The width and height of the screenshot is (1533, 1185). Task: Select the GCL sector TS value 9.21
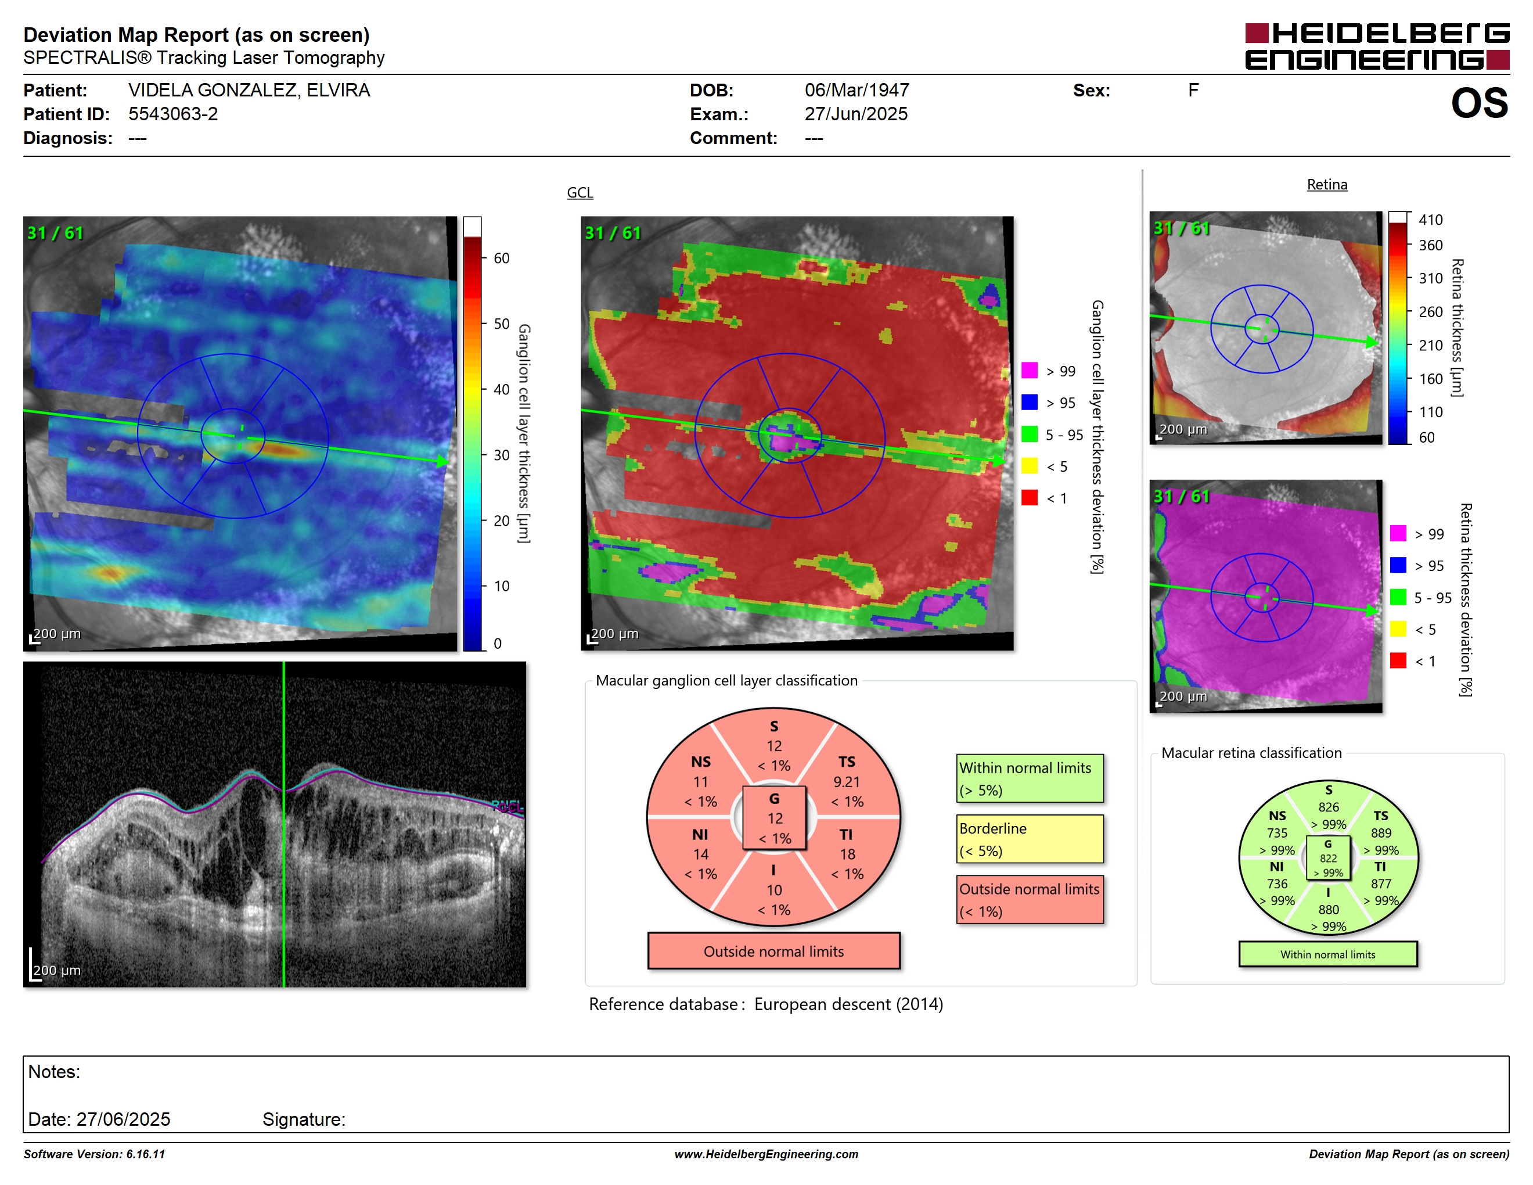(847, 781)
